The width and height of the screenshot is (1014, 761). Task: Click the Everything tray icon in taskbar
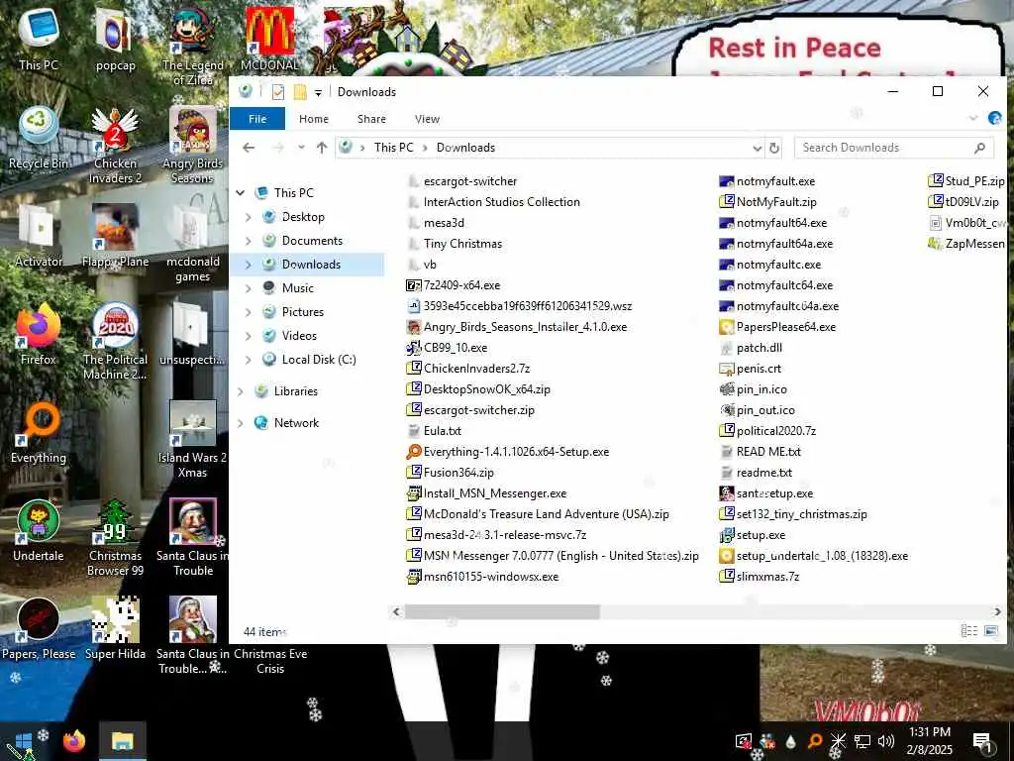pyautogui.click(x=815, y=741)
